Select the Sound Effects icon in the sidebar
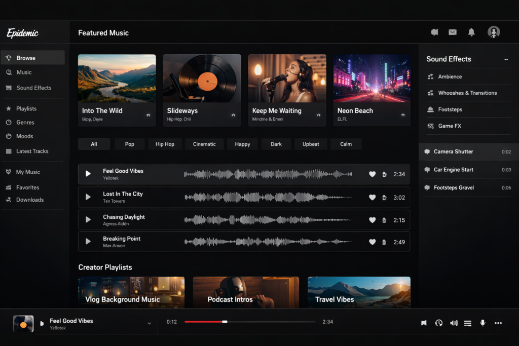 (9, 88)
